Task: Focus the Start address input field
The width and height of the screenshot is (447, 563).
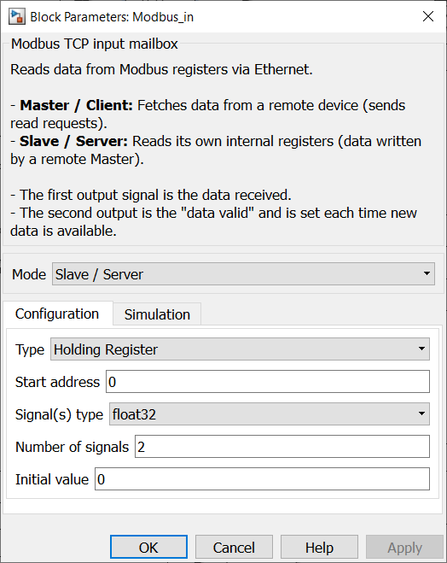Action: [x=268, y=382]
